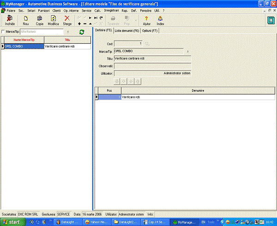
Task: Open Marca/Tip OPEL COMBO dropdown arrow
Action: [x=187, y=51]
